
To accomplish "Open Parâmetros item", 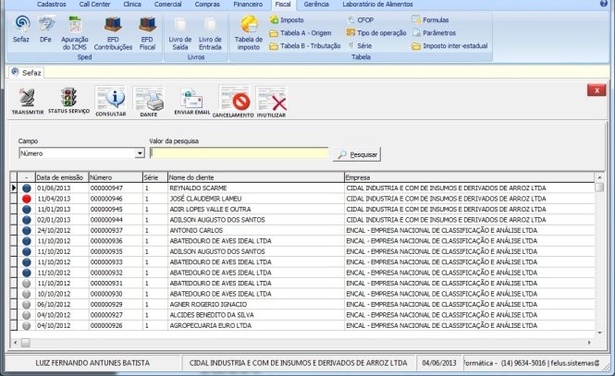I will point(434,33).
